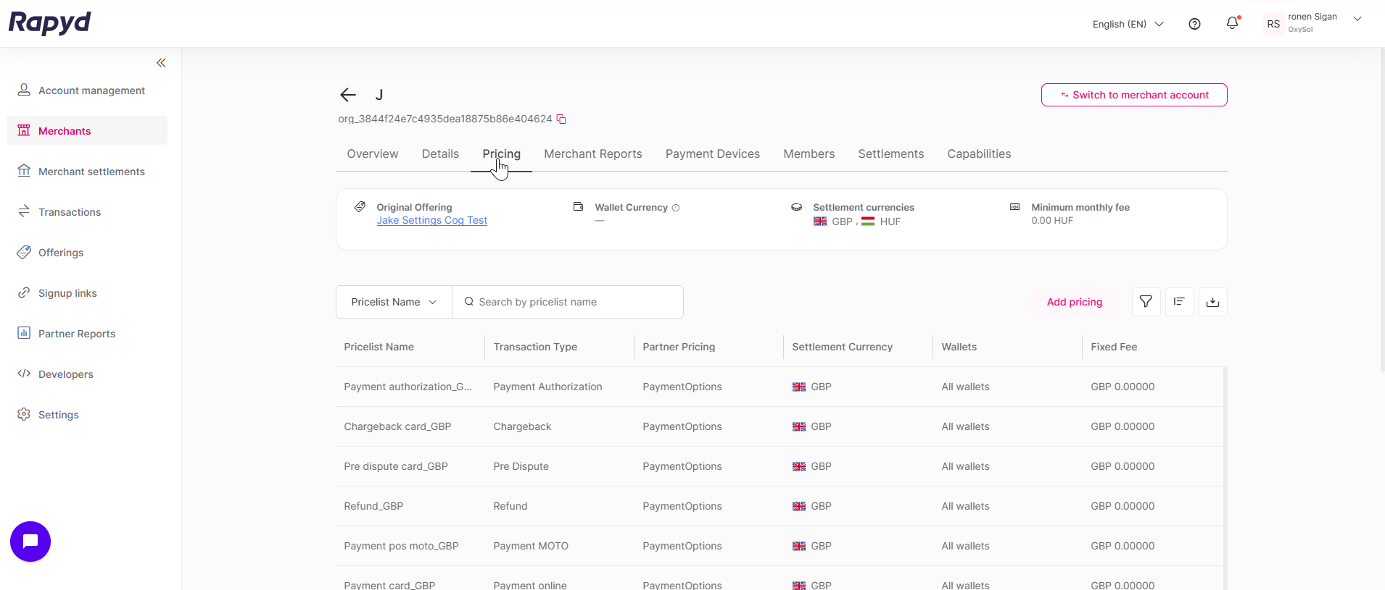Open Partner Reports in sidebar

87,334
